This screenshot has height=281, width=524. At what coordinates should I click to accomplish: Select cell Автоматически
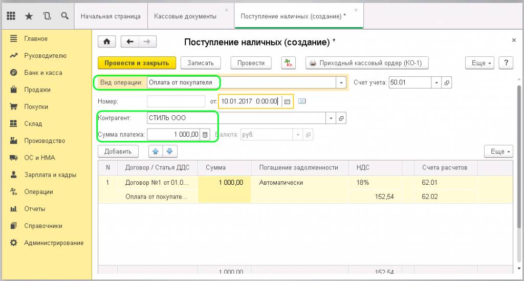coord(300,182)
